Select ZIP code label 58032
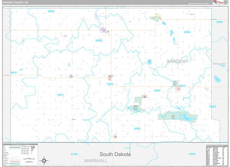 (x=110, y=84)
